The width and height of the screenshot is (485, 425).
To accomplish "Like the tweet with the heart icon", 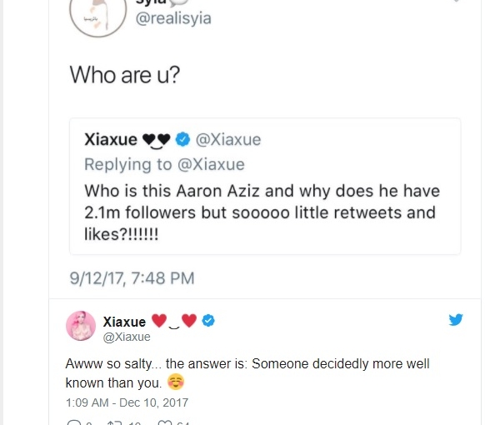I will point(164,422).
